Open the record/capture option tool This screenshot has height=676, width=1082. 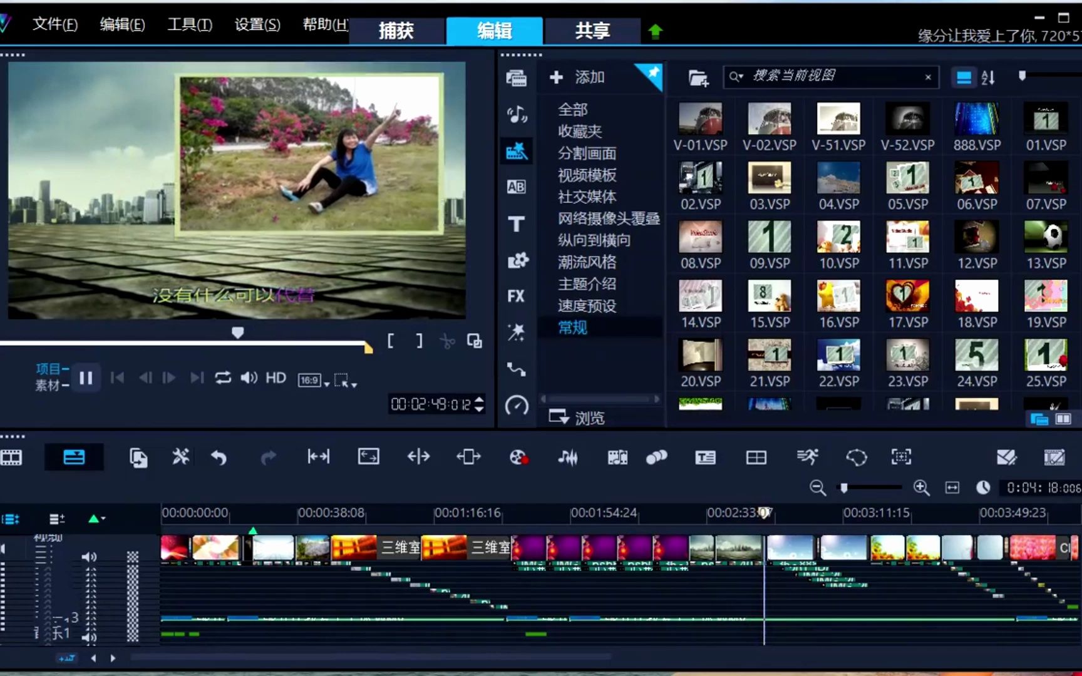point(518,458)
